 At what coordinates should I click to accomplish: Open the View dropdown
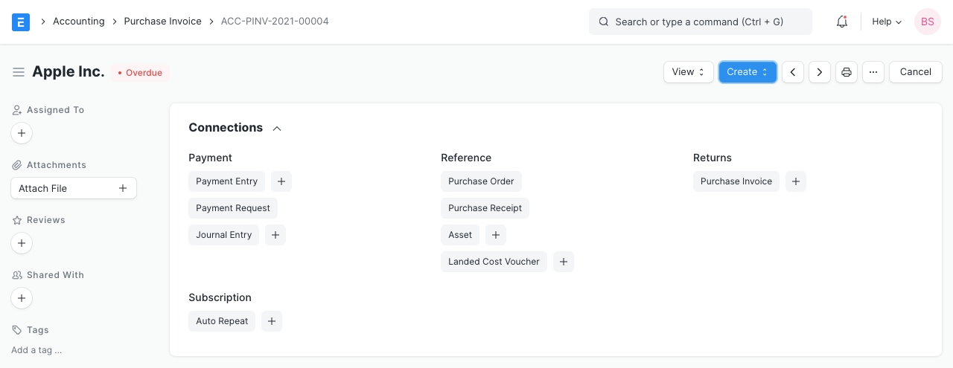688,72
